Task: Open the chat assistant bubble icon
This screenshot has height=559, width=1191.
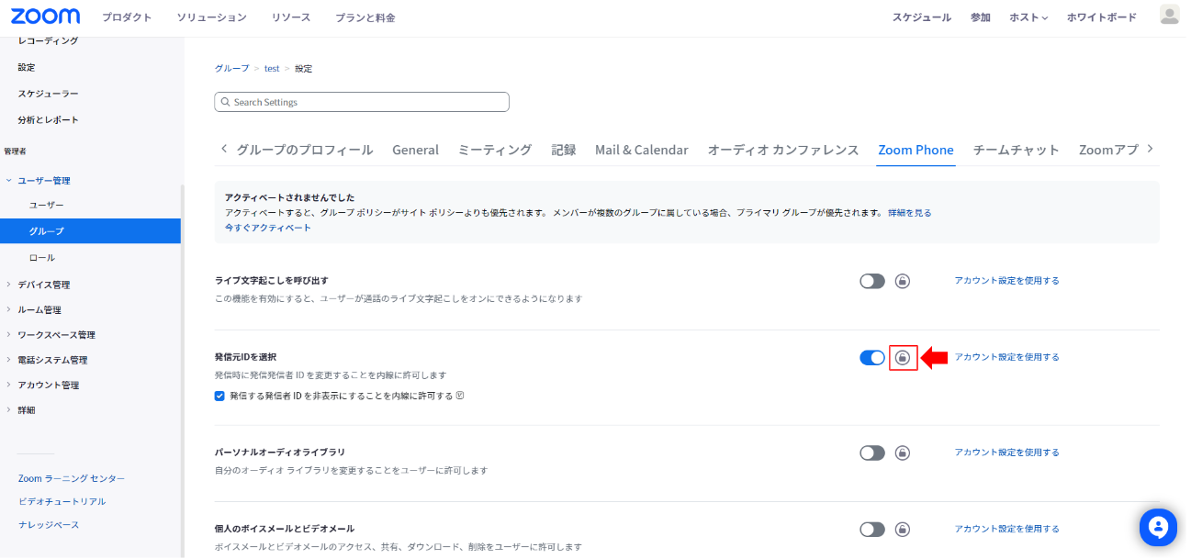Action: click(1158, 527)
